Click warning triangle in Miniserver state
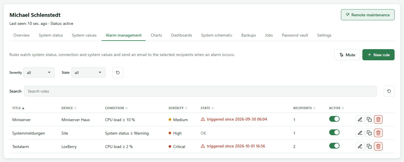This screenshot has width=404, height=162. [203, 119]
